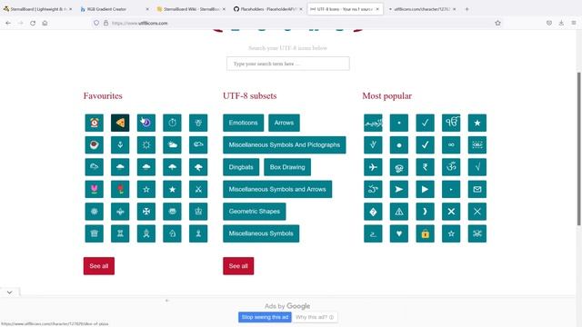The width and height of the screenshot is (582, 327).
Task: Open the hot beverage cup icon
Action: point(95,145)
